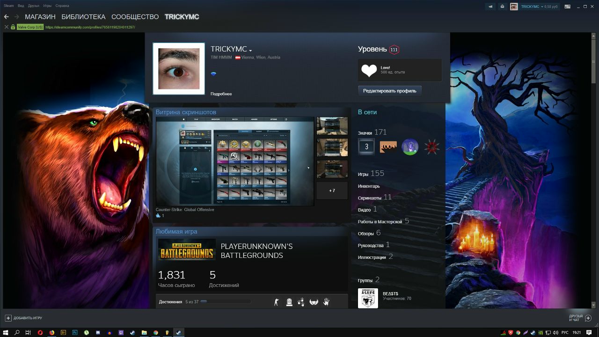599x337 pixels.
Task: Open the Подробнее link
Action: pyautogui.click(x=221, y=94)
